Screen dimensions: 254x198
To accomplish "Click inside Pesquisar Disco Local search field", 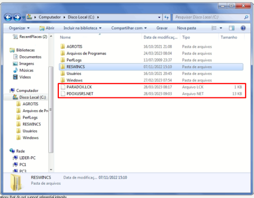I will [208, 17].
